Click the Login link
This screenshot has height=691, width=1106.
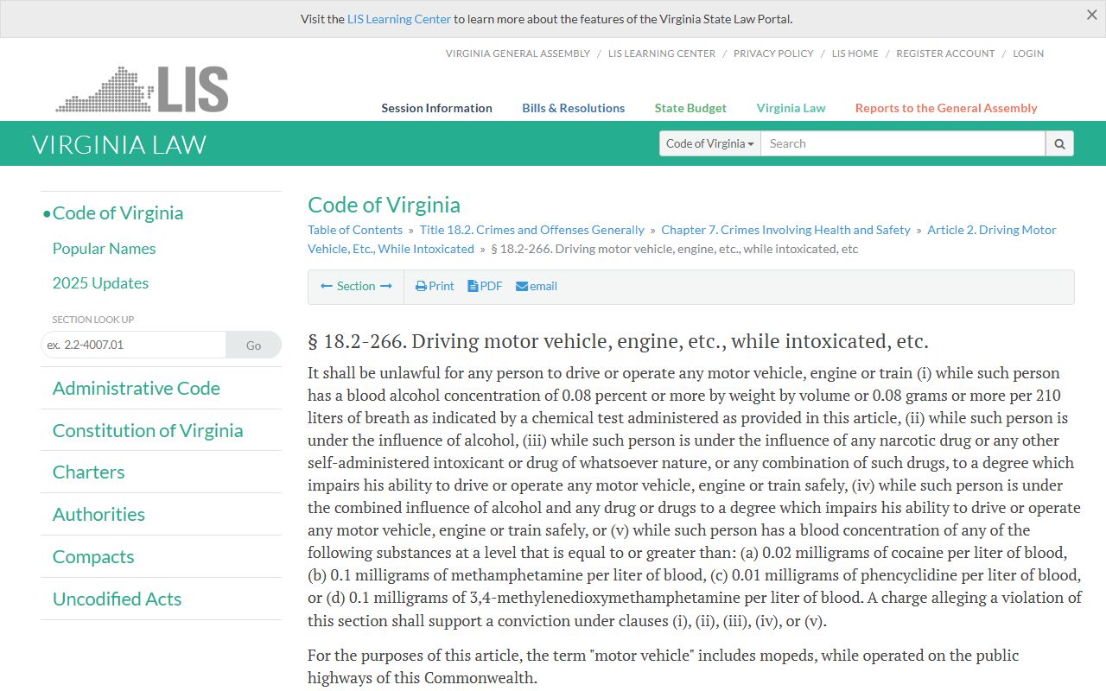pyautogui.click(x=1028, y=54)
